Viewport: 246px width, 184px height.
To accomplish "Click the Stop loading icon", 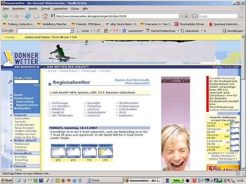I will click(x=37, y=16).
